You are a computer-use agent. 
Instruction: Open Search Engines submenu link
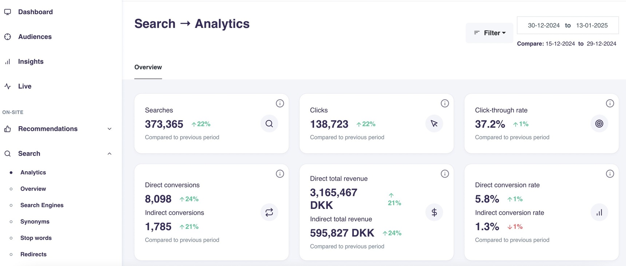pos(42,205)
